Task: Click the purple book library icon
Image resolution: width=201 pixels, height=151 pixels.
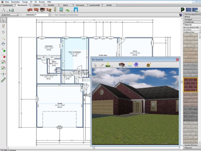Action: tap(181, 15)
